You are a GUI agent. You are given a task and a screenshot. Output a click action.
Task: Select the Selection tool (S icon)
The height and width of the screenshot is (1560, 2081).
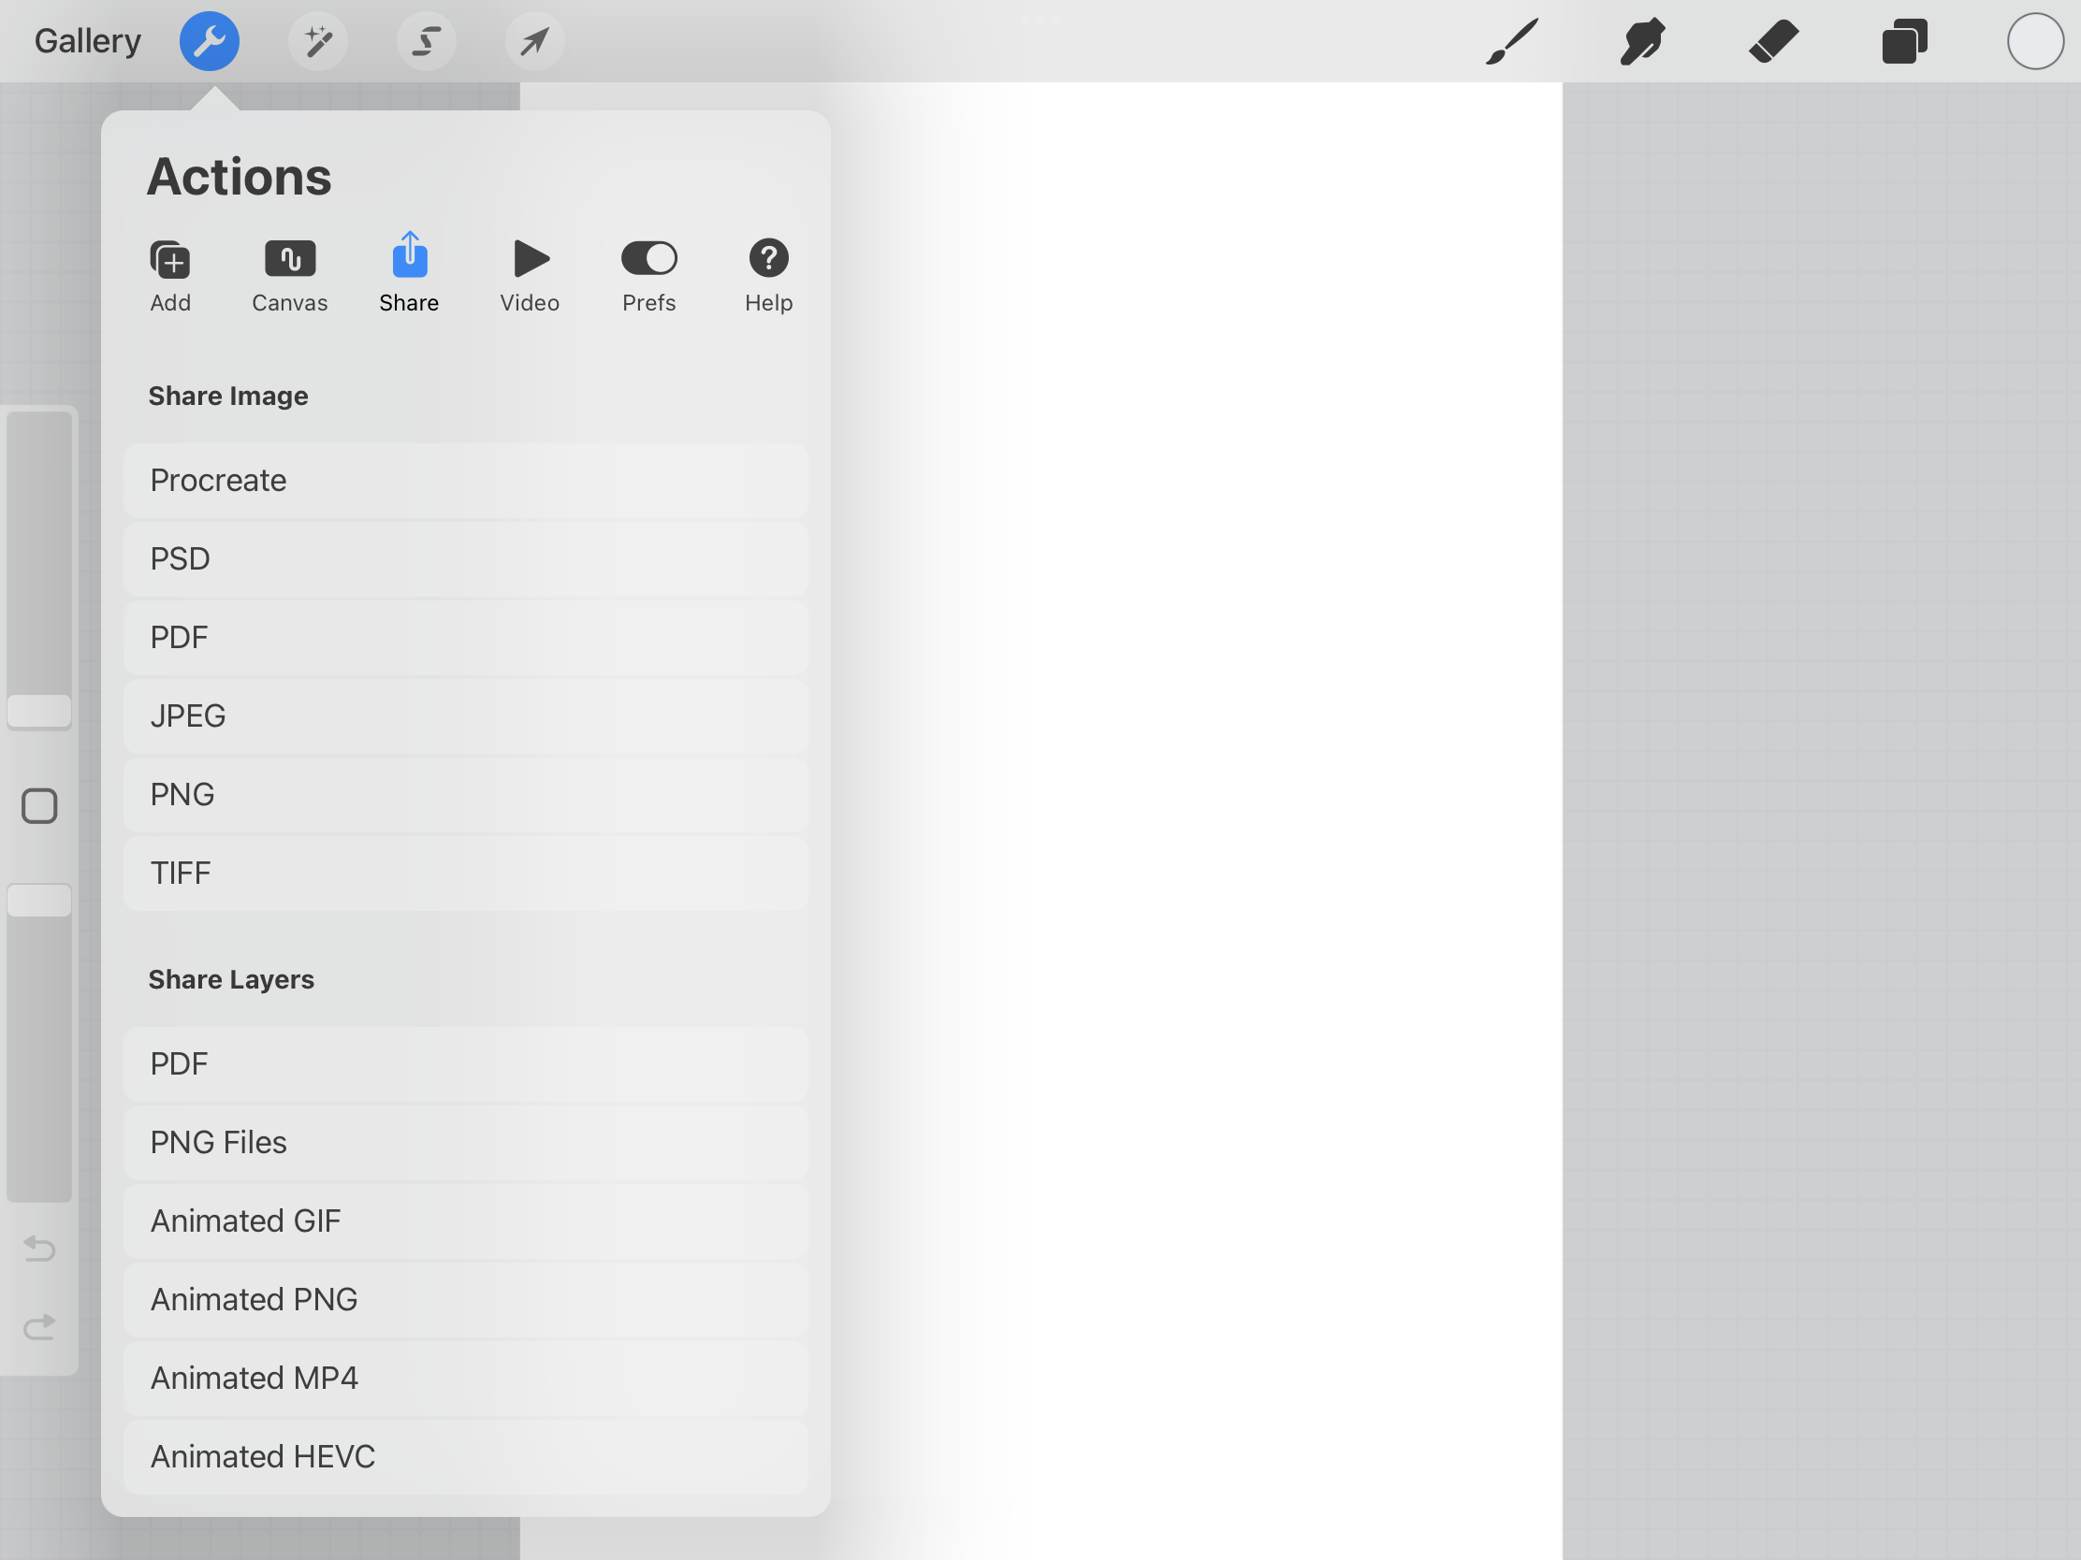coord(426,41)
